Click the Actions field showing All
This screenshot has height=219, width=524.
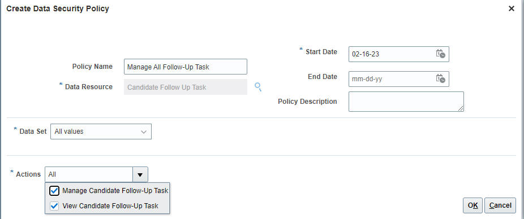tap(89, 174)
